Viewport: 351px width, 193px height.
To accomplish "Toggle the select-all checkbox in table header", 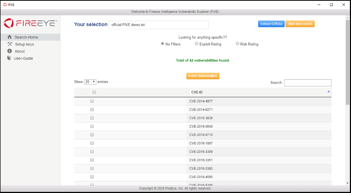I will 94,92.
